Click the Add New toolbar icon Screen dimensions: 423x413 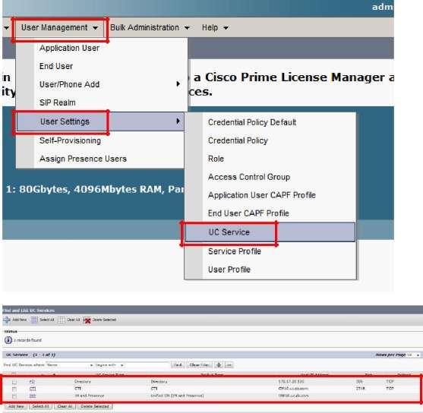(7, 320)
